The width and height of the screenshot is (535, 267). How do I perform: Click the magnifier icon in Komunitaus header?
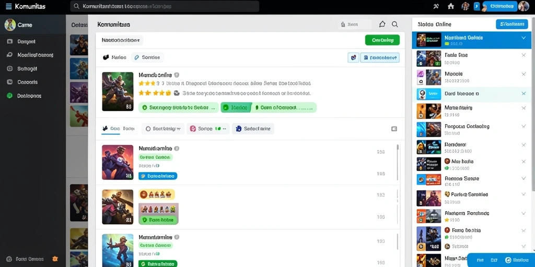[x=395, y=24]
